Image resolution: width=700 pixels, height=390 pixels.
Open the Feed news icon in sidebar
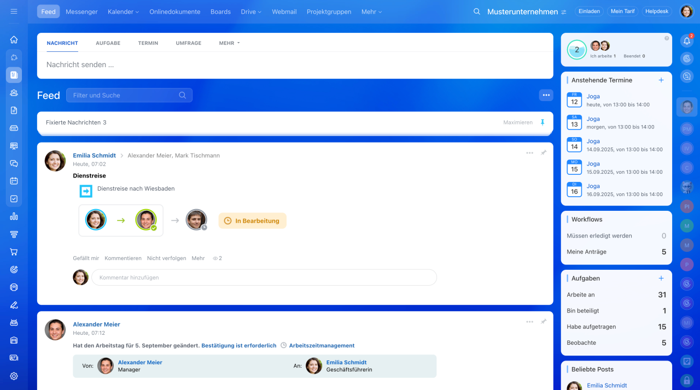click(x=14, y=75)
